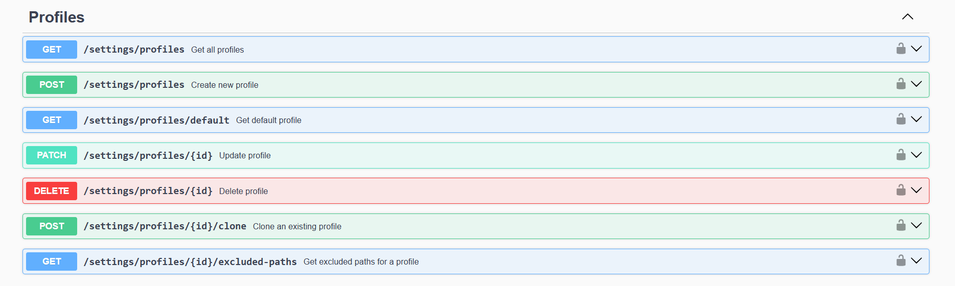Click the 'Get excluded paths for a profile' description
The image size is (955, 286).
(361, 261)
